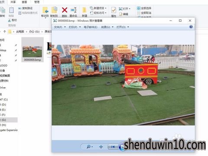Switch to the Share ribbon tab

(13, 2)
